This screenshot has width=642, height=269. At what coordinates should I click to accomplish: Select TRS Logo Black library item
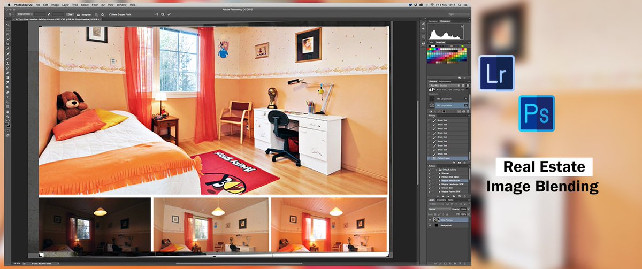pos(448,99)
